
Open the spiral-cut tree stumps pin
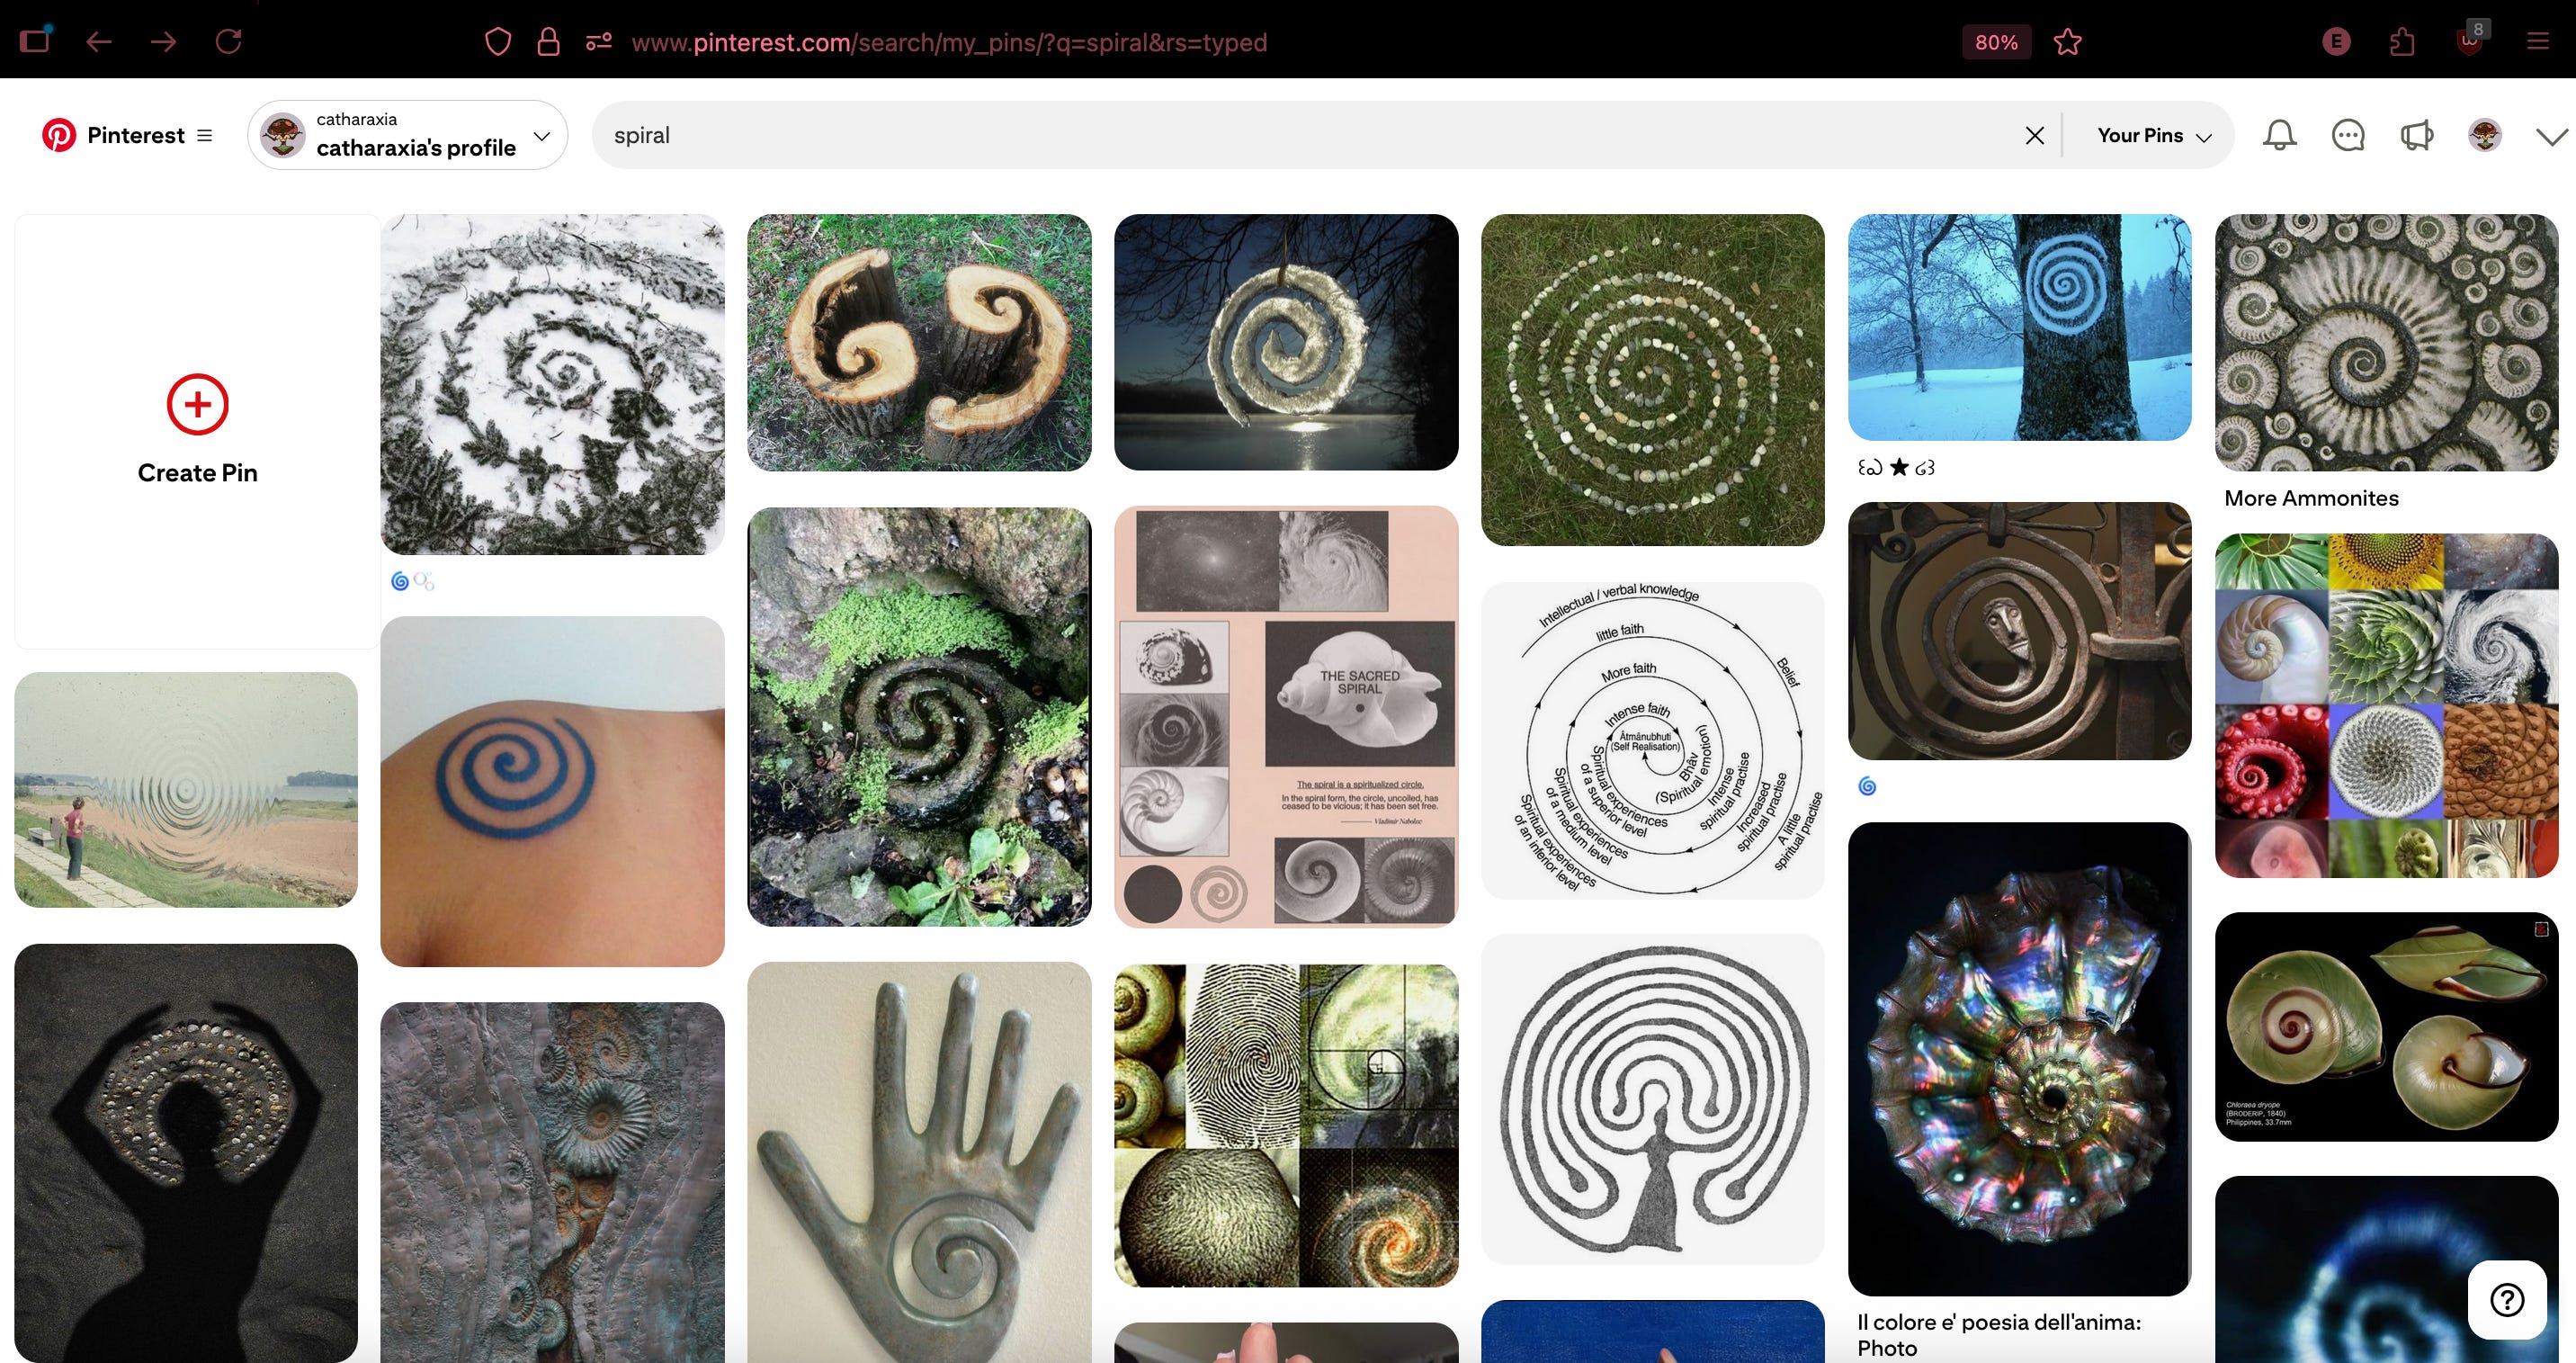pyautogui.click(x=919, y=342)
